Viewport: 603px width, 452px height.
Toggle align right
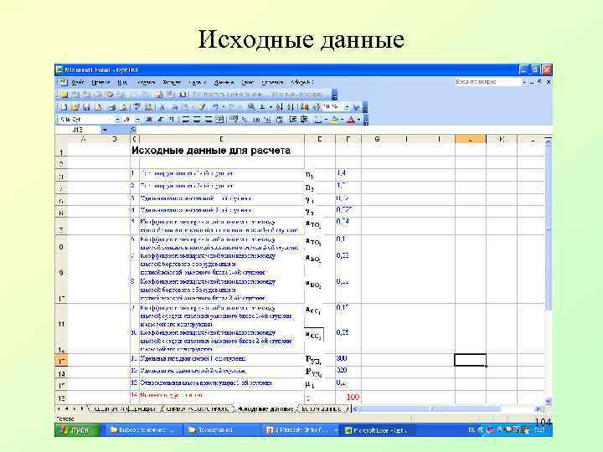click(208, 120)
